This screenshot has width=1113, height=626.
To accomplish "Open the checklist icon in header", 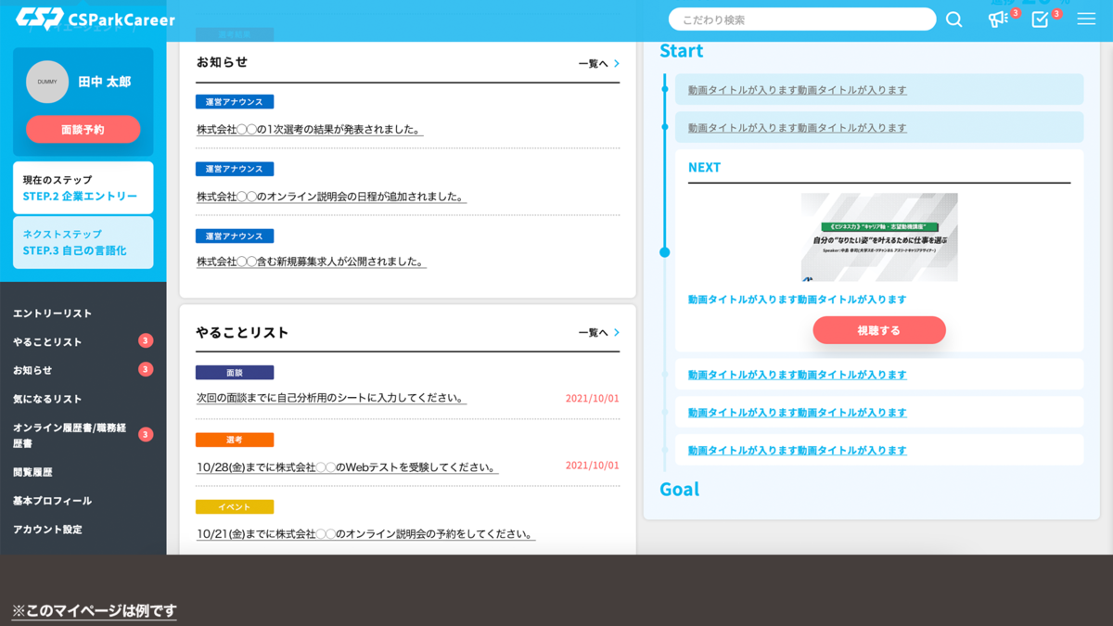I will 1041,19.
